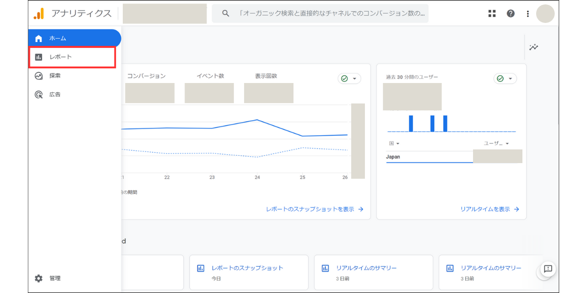Follow レポートのスナップショットを表示 link
587x293 pixels.
[315, 209]
